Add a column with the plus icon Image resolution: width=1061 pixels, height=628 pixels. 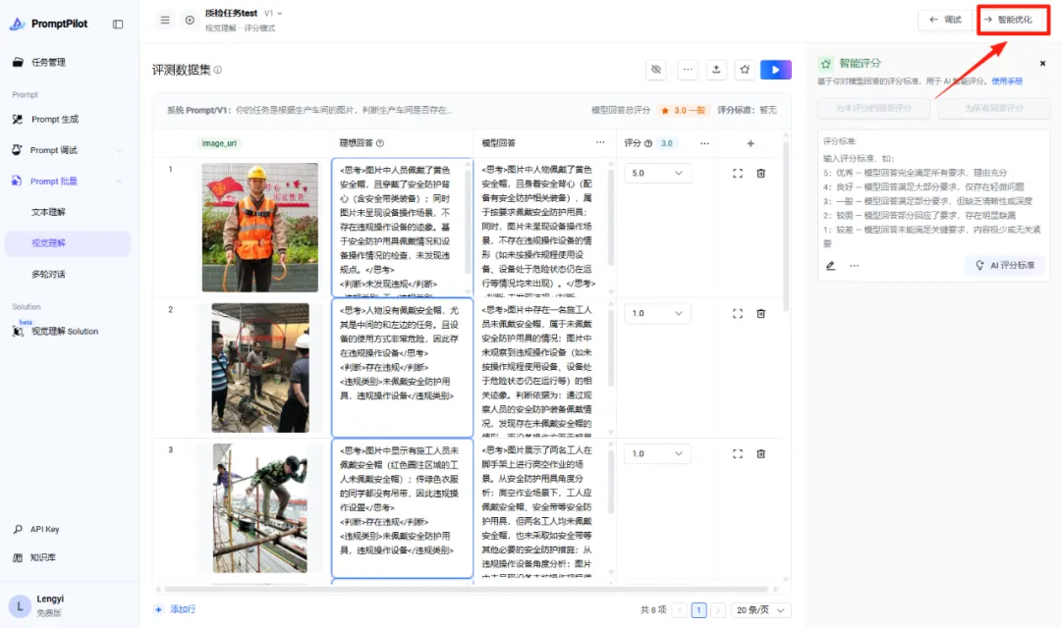(751, 143)
